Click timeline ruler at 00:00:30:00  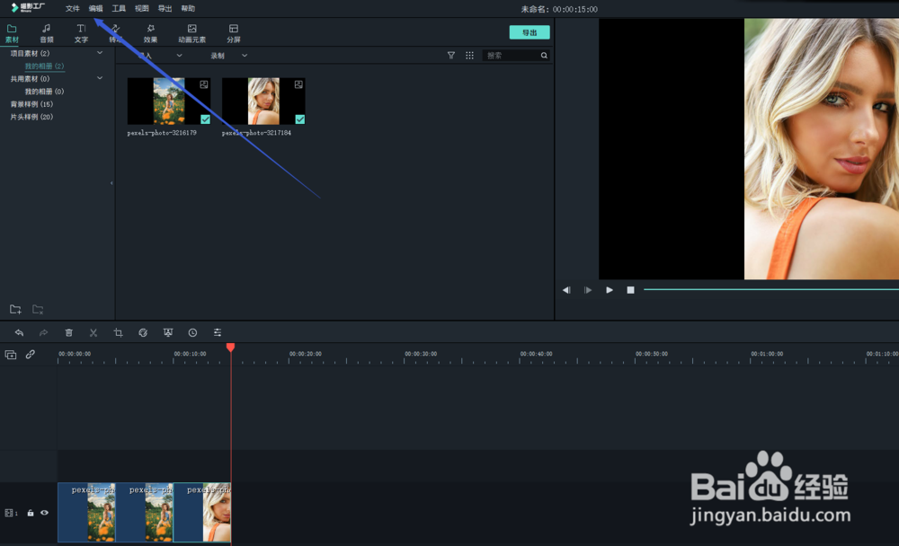[x=421, y=354]
